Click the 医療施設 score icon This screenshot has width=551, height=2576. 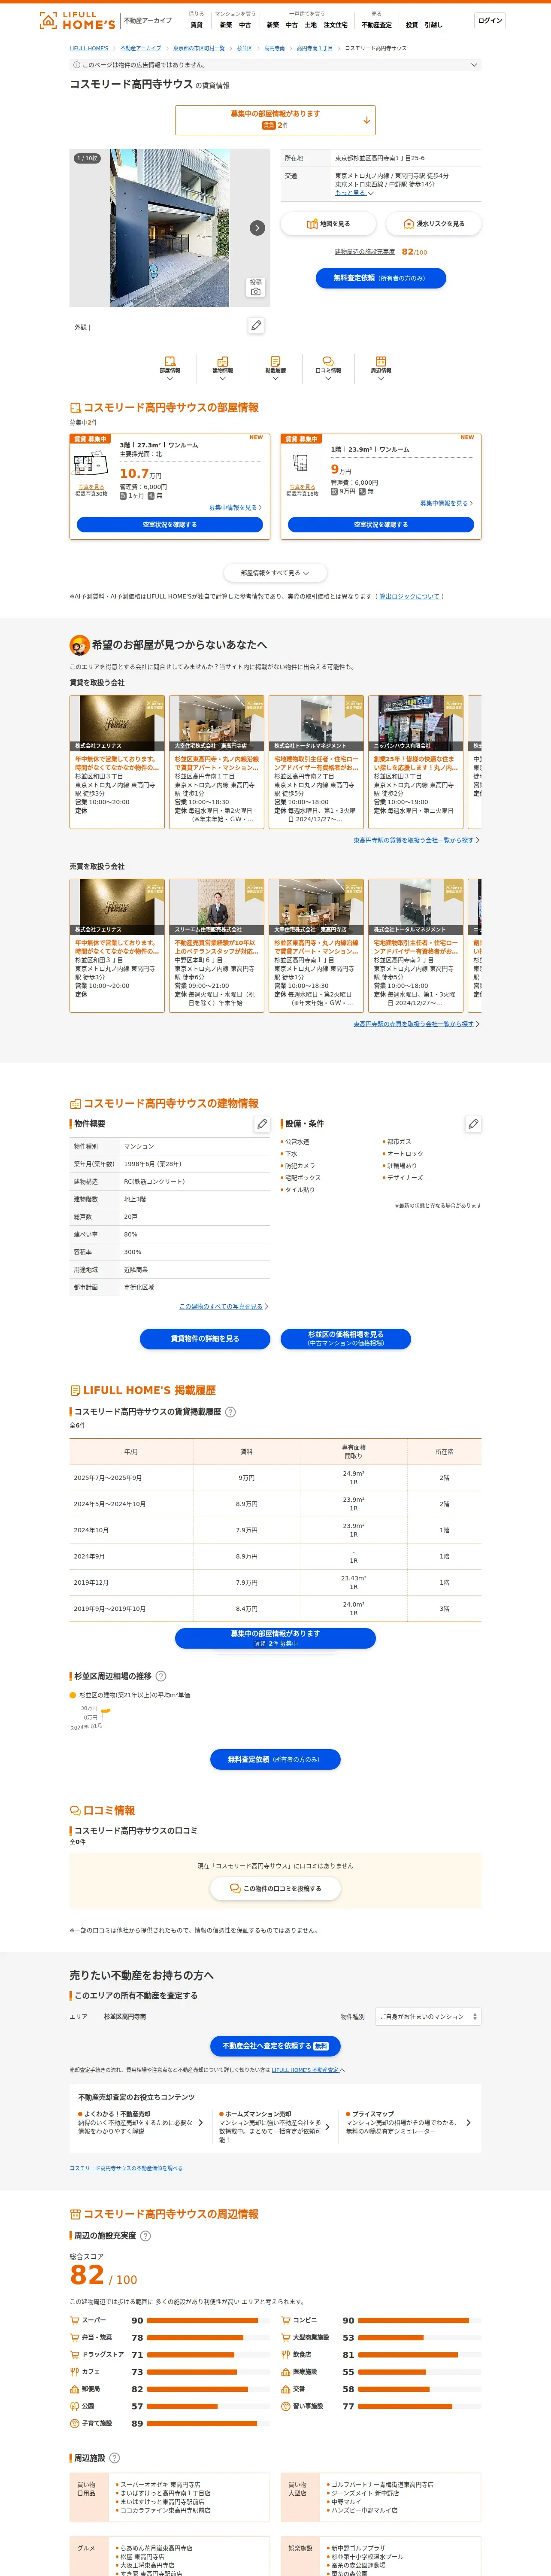tap(285, 2371)
